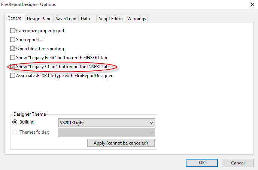This screenshot has height=170, width=258.
Task: Check Associate .FLXR file type option
Action: [x=12, y=76]
